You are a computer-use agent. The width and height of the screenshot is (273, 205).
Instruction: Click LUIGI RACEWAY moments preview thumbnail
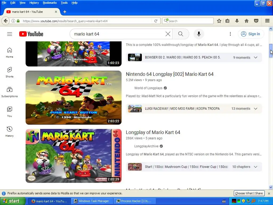[x=135, y=109]
